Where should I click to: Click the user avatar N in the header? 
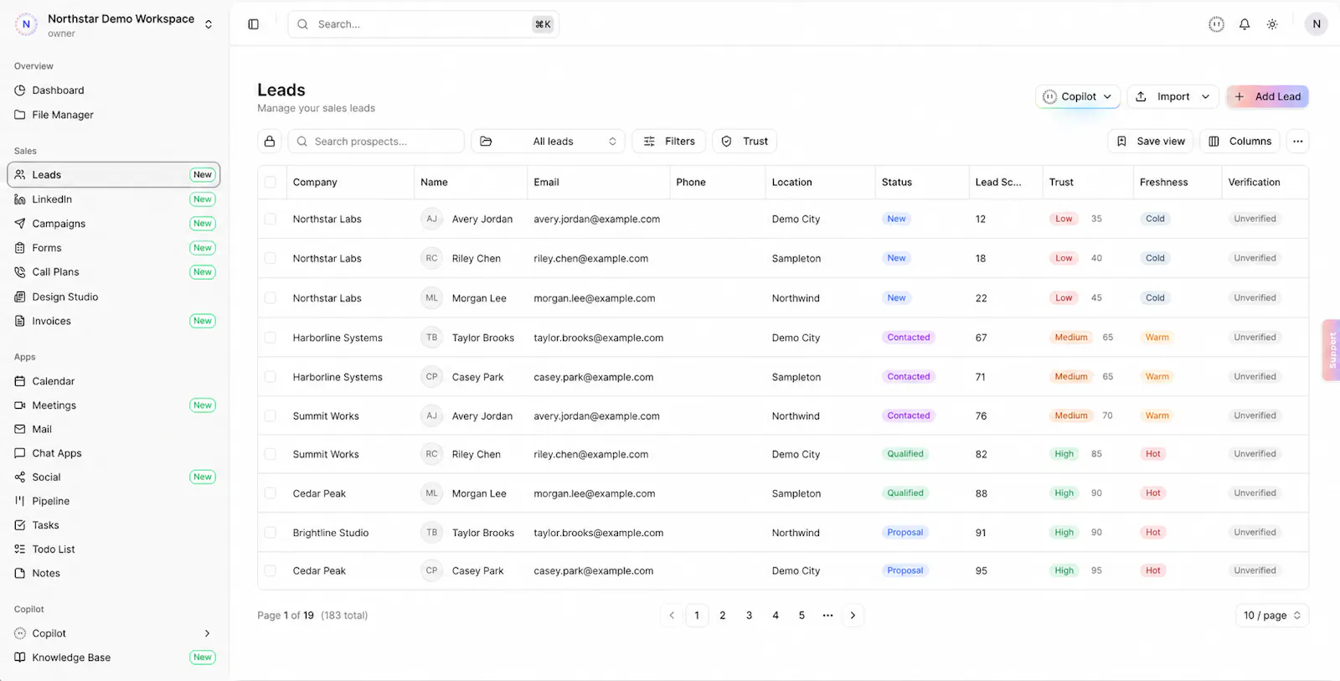coord(1317,24)
